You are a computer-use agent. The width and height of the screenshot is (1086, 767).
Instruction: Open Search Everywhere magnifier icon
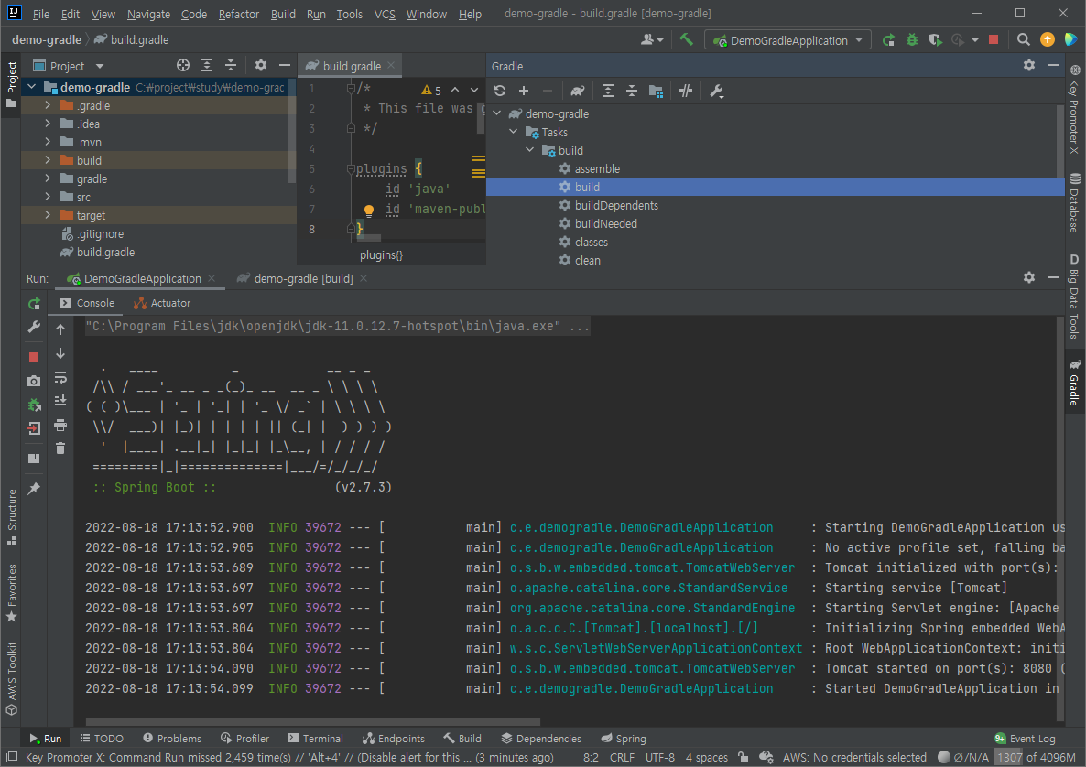1023,40
